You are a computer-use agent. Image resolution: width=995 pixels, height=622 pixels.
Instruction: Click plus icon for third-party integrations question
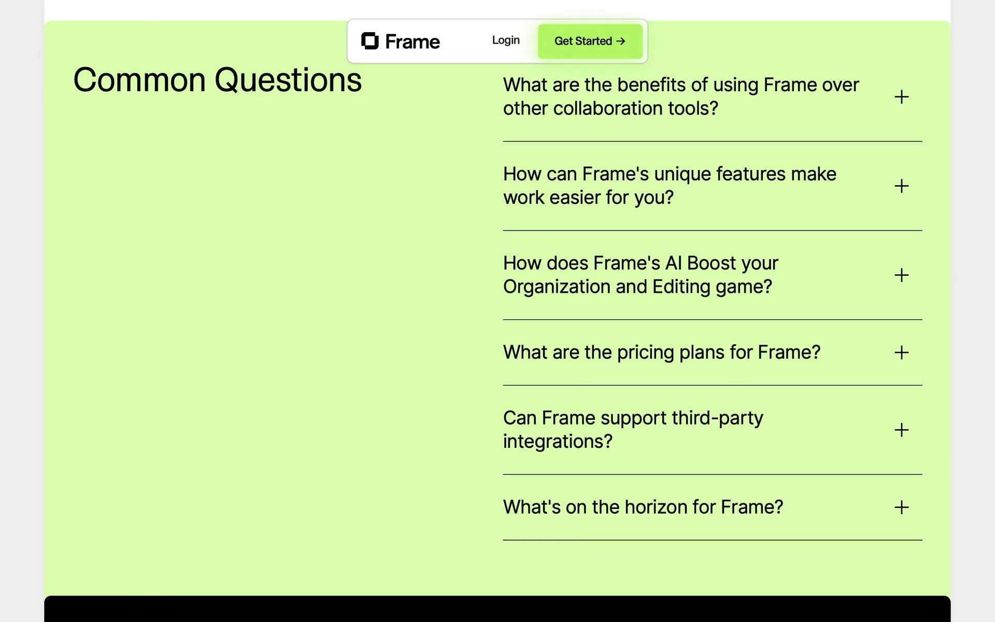(901, 430)
